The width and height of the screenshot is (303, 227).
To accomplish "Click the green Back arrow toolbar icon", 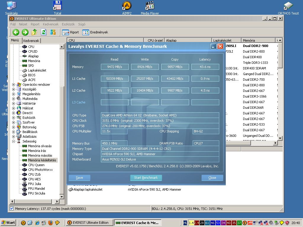I will click(x=16, y=32).
